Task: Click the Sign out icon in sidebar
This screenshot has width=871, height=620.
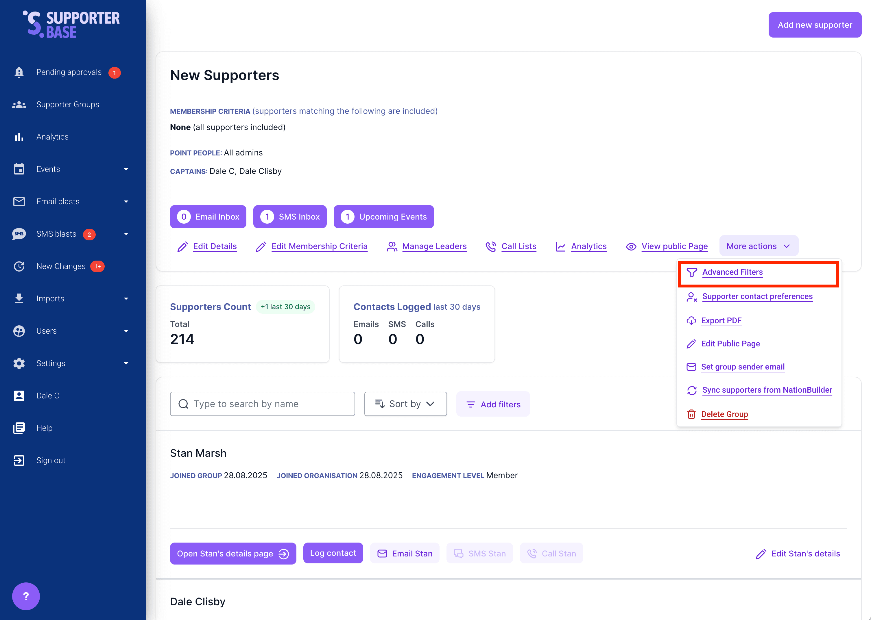Action: [x=19, y=461]
